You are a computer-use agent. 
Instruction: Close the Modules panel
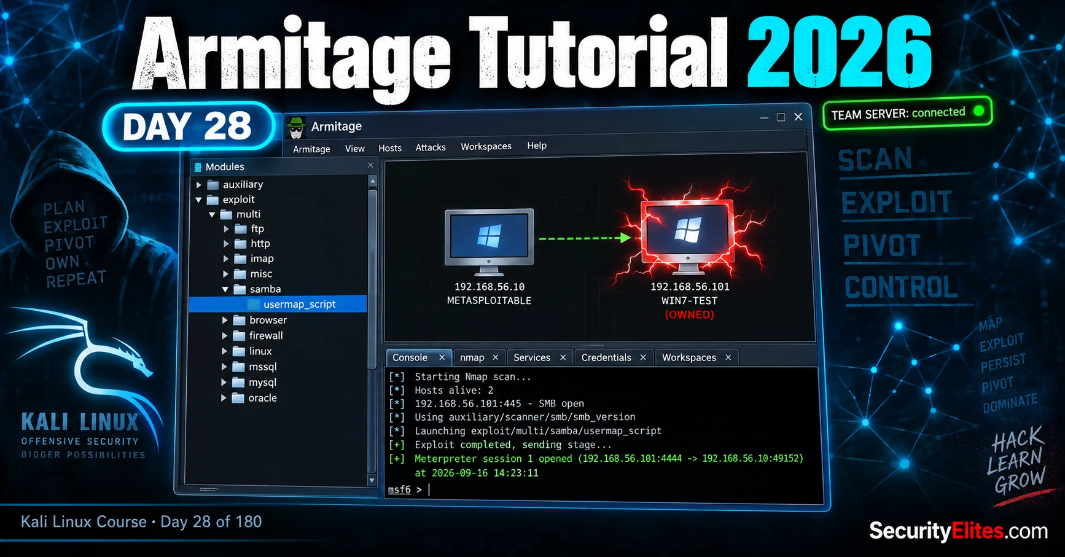coord(370,165)
